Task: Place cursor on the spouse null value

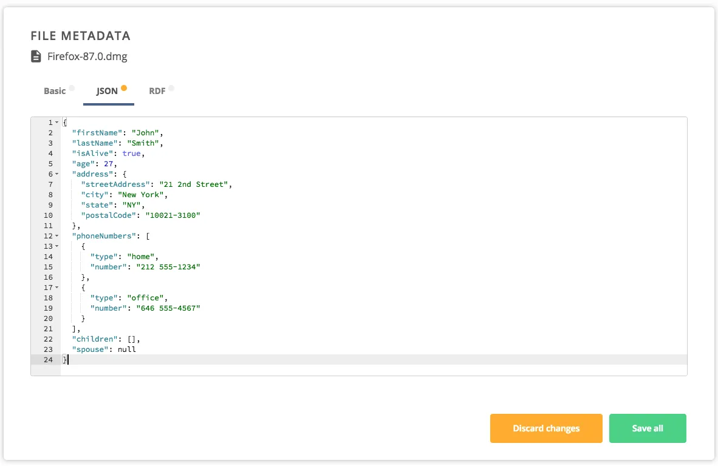Action: pos(128,349)
